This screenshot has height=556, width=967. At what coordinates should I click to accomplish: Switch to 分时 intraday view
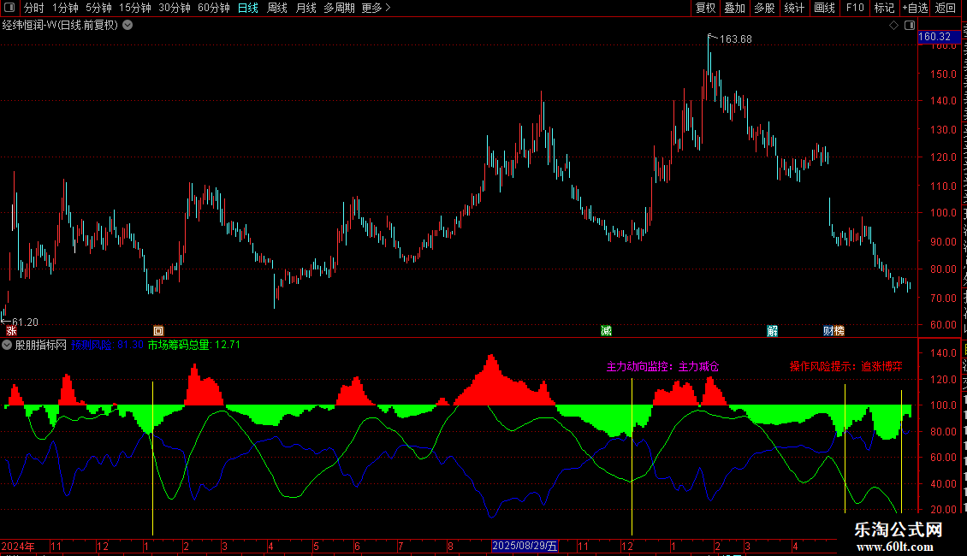[x=34, y=8]
